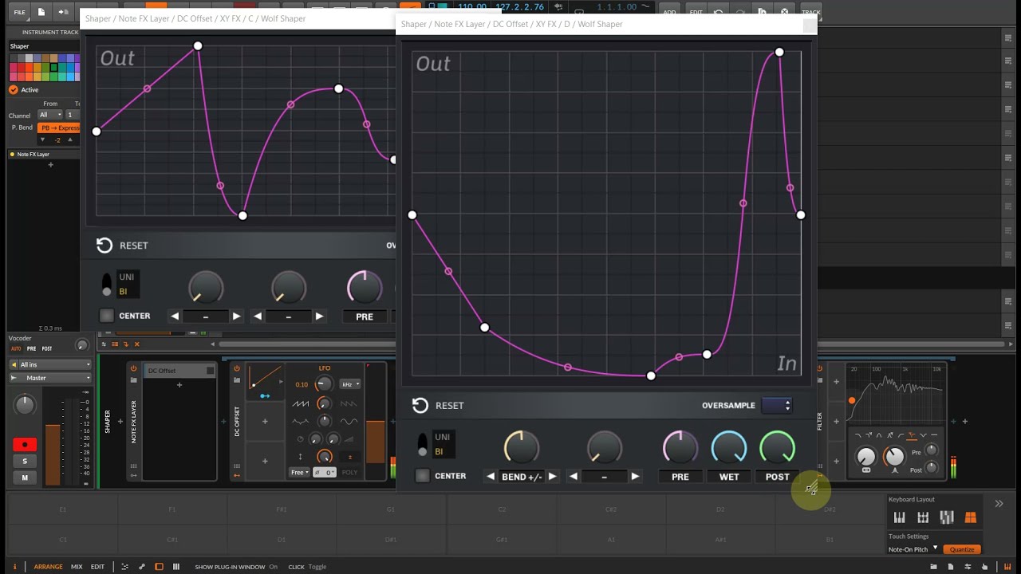This screenshot has height=574, width=1021.
Task: Turn off the DC Offset device power icon
Action: tap(237, 368)
